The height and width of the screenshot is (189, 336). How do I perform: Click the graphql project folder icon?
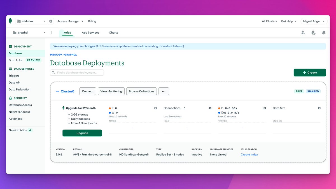point(15,32)
